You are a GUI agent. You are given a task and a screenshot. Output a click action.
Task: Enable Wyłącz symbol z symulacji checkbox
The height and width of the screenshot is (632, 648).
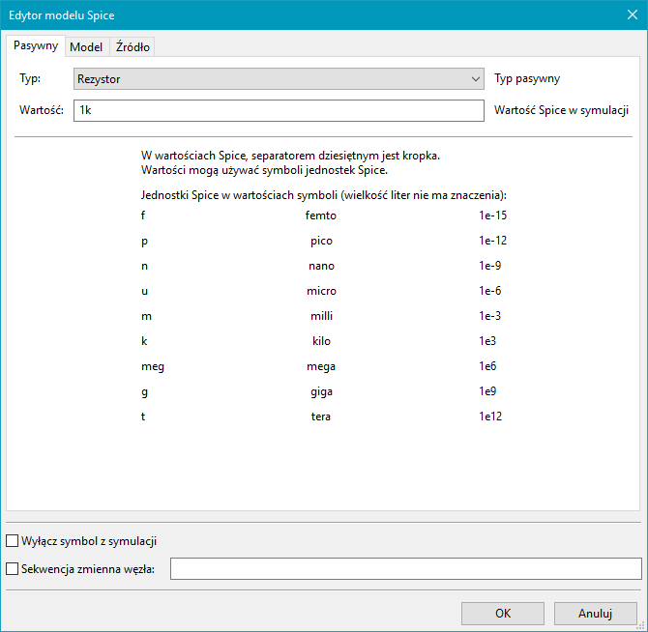(x=13, y=541)
